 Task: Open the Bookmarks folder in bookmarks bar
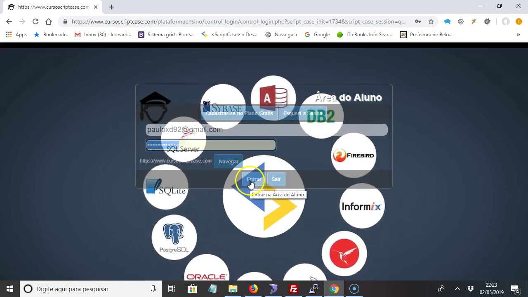point(50,35)
